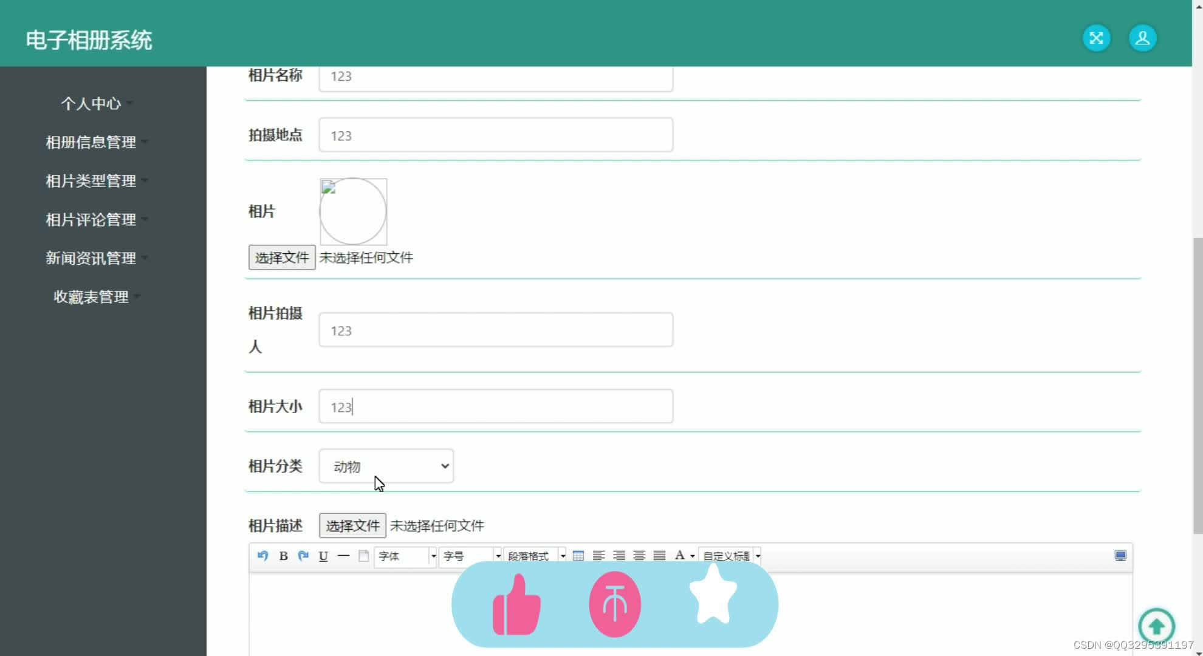Click inside the rich text editor area

pyautogui.click(x=691, y=613)
